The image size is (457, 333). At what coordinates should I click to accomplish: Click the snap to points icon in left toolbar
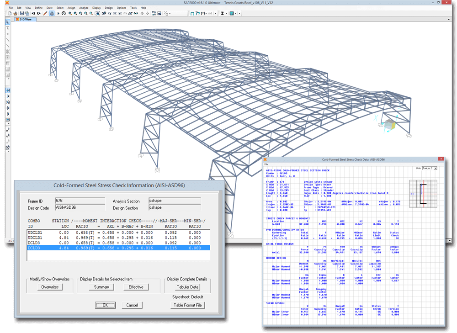(8, 90)
